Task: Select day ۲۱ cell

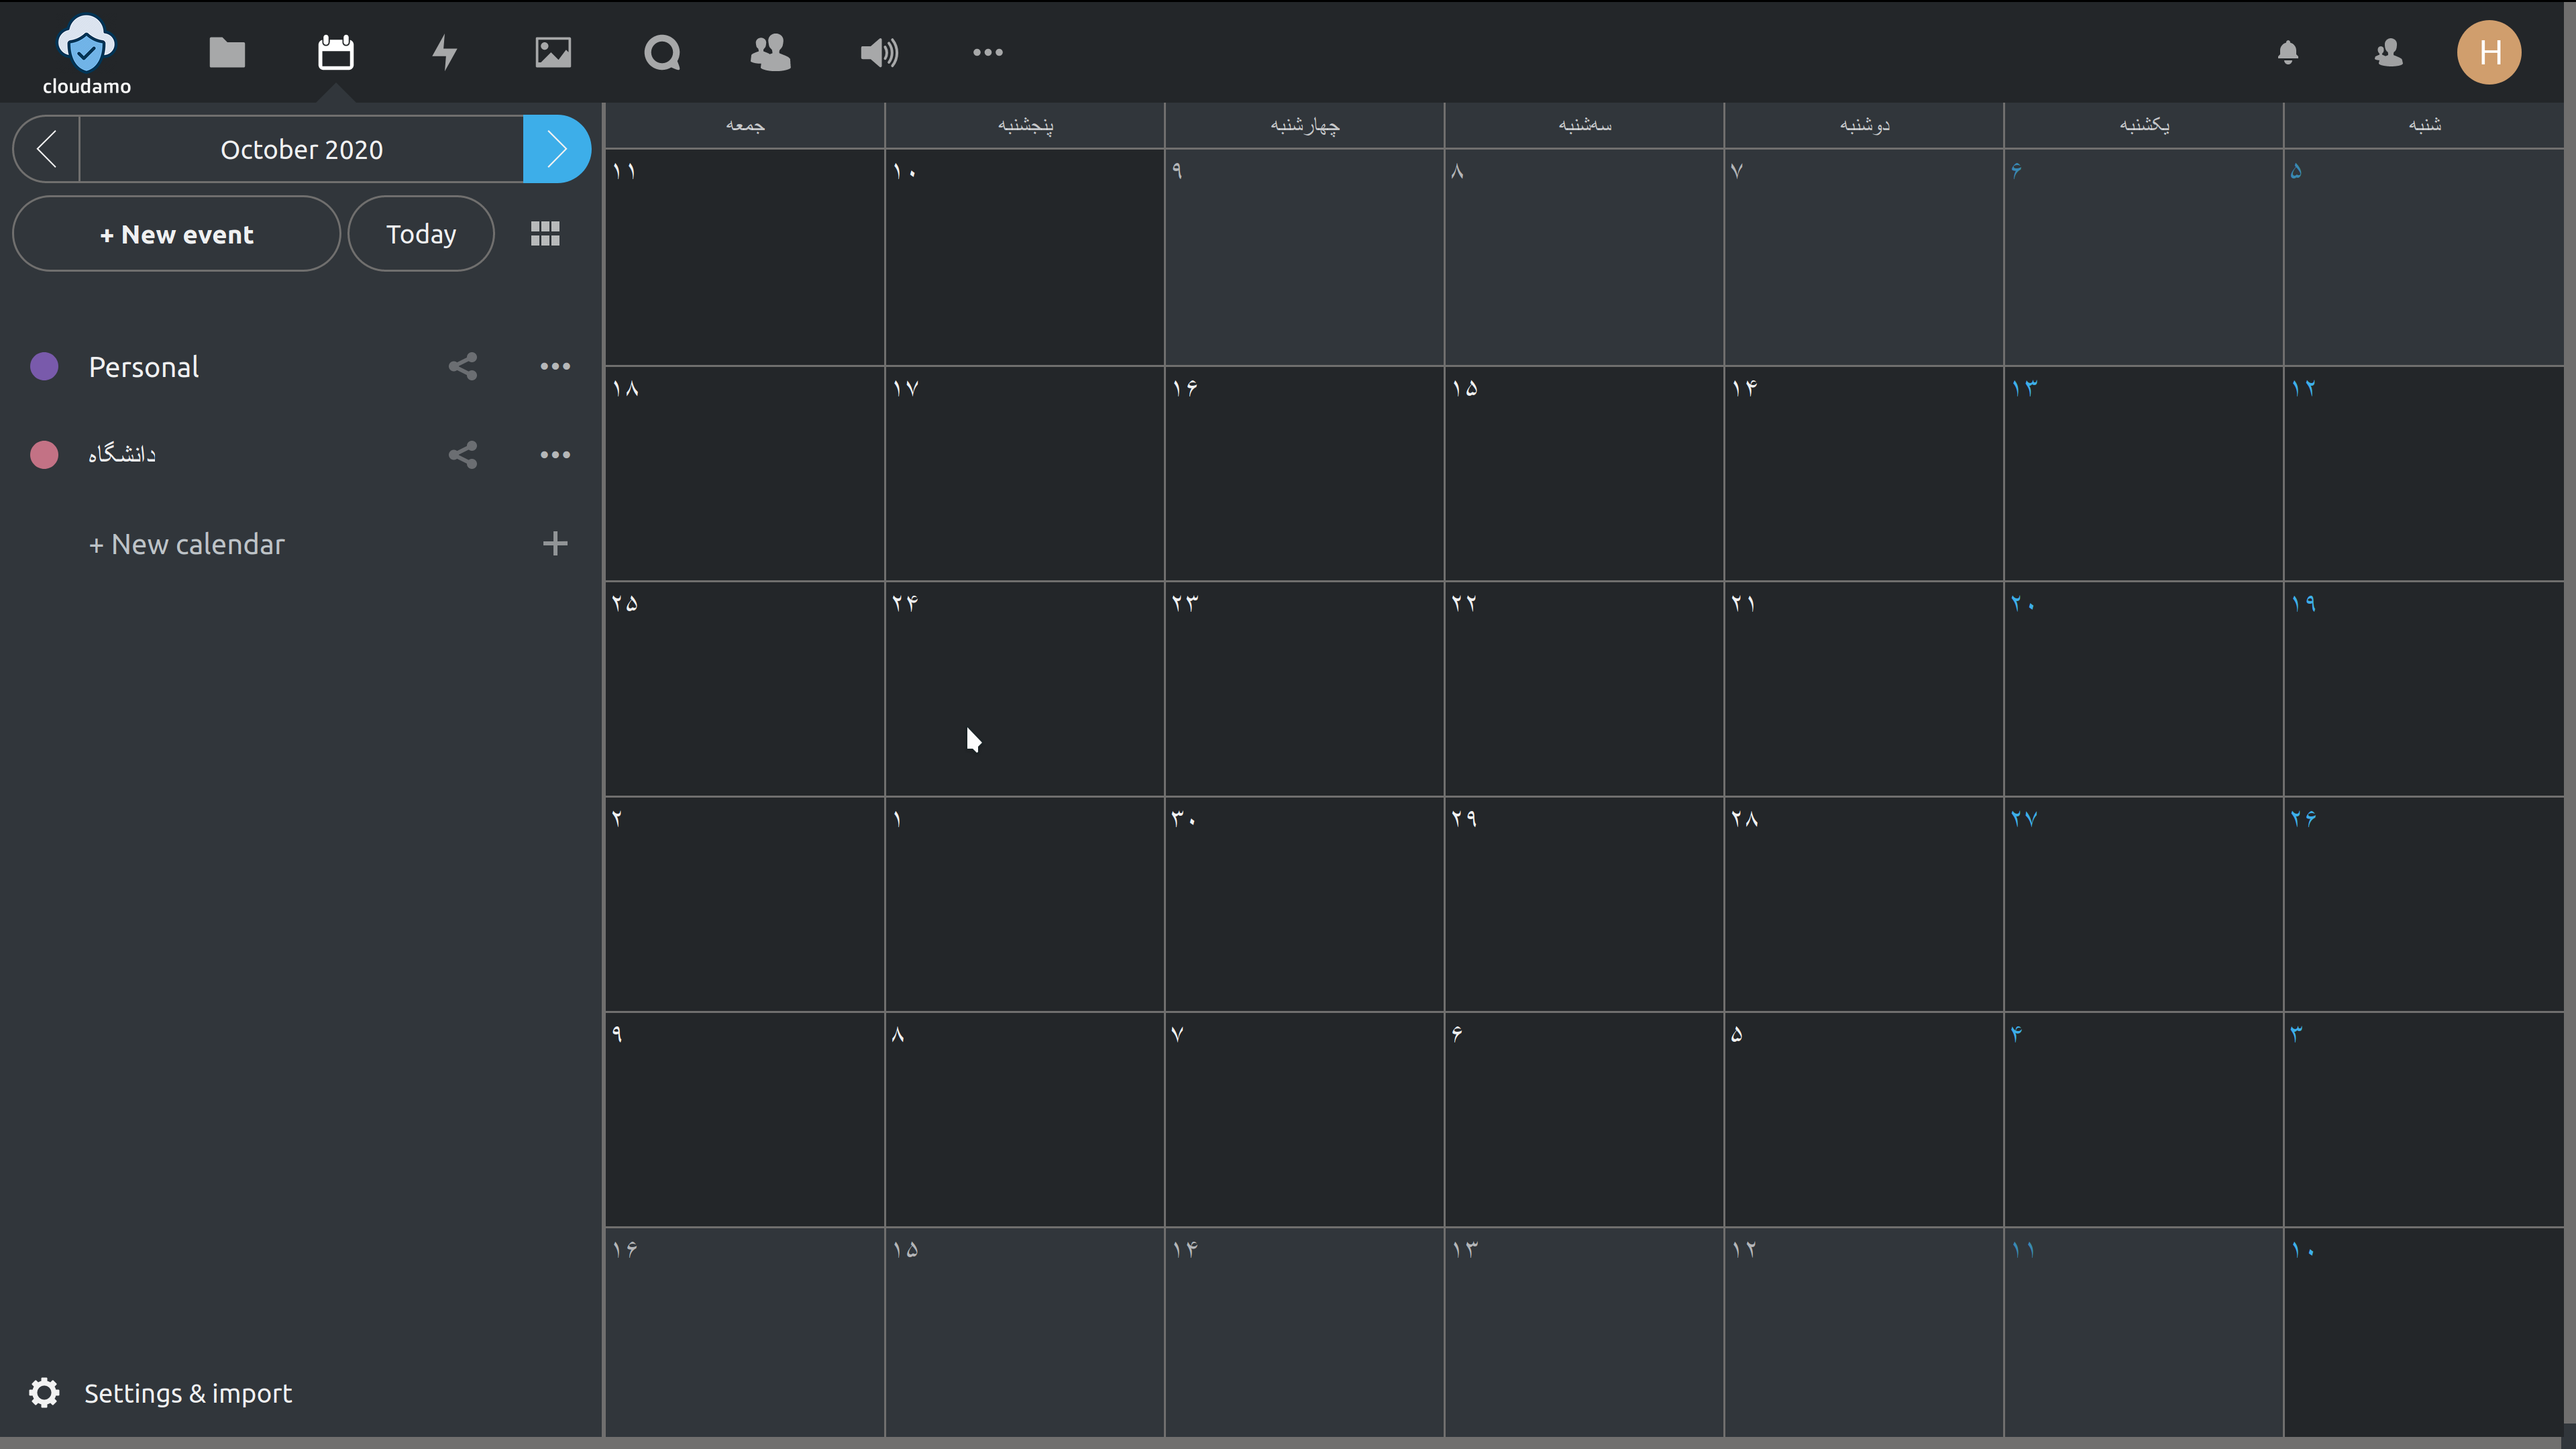Action: [x=1865, y=689]
